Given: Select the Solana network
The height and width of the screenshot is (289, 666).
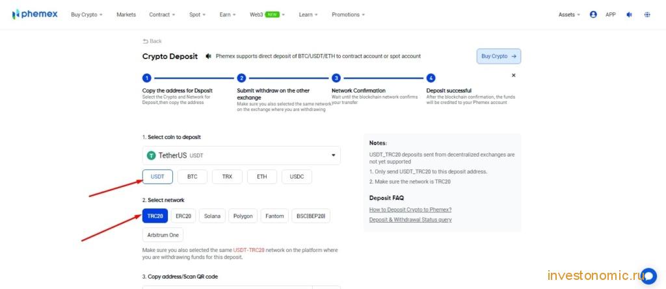Looking at the screenshot, I should click(213, 216).
